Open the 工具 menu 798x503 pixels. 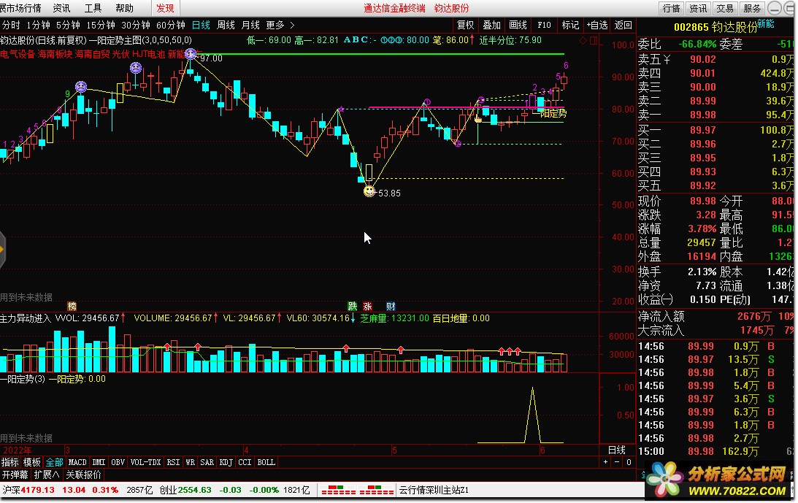click(93, 8)
